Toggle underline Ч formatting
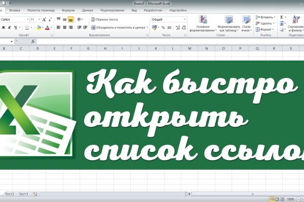Screen dimensions: 304x202 [x=15, y=28]
